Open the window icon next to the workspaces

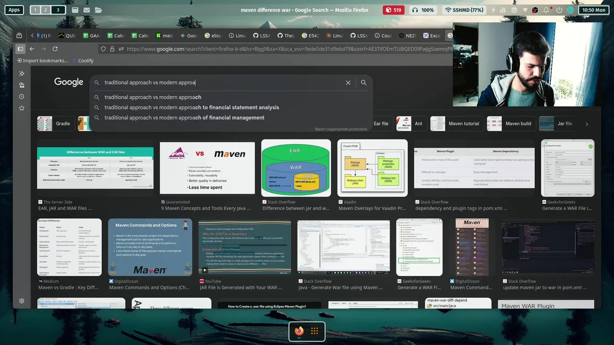[x=75, y=10]
